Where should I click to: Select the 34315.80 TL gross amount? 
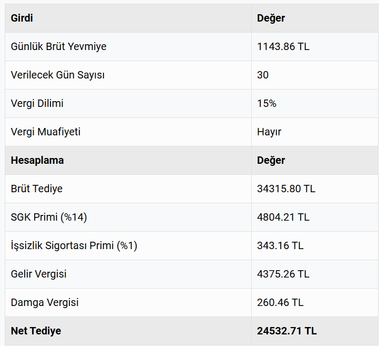click(x=286, y=189)
